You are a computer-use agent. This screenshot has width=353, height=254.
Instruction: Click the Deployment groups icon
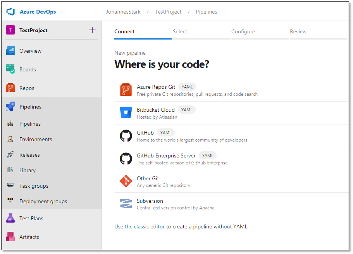(10, 200)
